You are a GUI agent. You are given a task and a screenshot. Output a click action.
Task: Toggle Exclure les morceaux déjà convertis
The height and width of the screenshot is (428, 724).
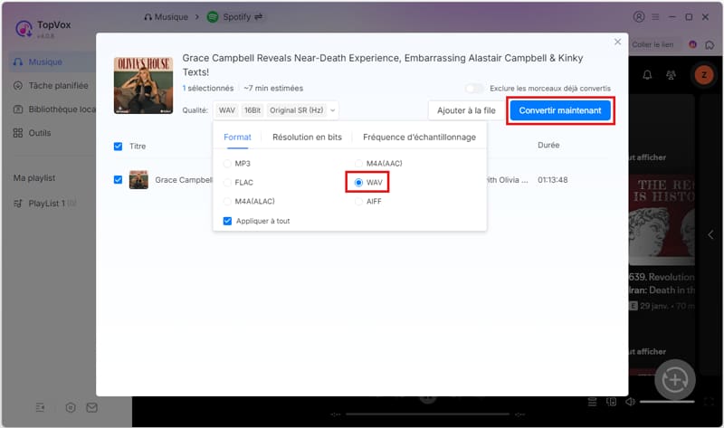474,88
